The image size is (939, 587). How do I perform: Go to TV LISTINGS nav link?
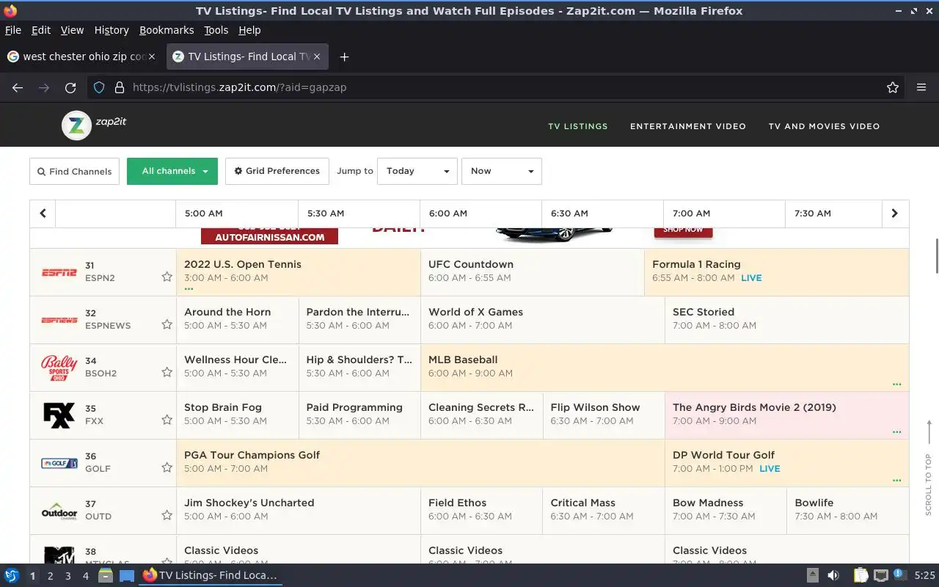coord(578,126)
